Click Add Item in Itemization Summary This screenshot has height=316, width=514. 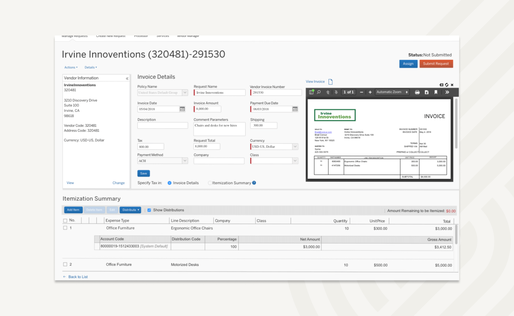coord(73,210)
